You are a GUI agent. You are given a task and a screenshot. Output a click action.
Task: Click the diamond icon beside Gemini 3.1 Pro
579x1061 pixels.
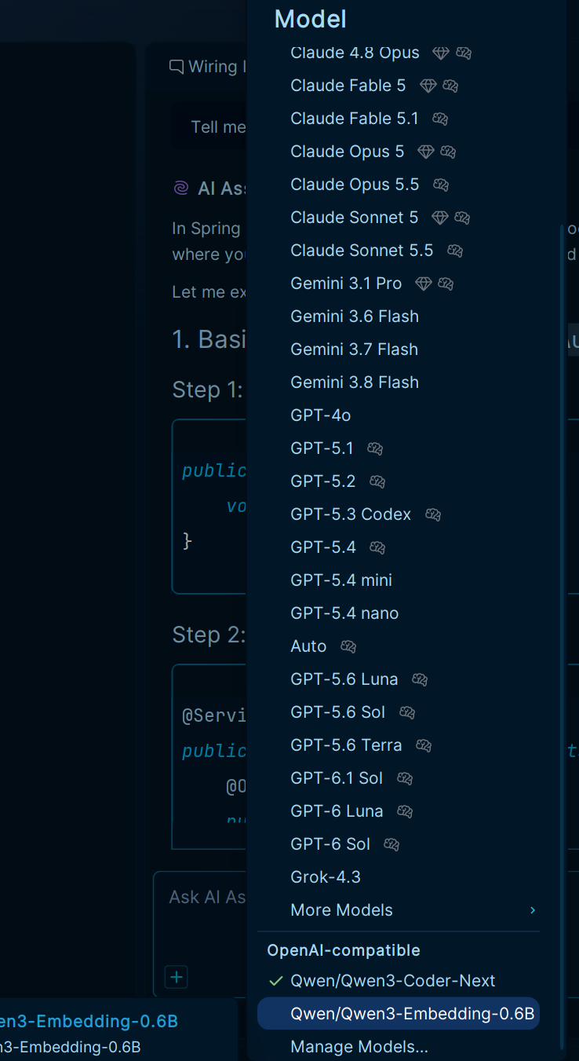(x=424, y=284)
